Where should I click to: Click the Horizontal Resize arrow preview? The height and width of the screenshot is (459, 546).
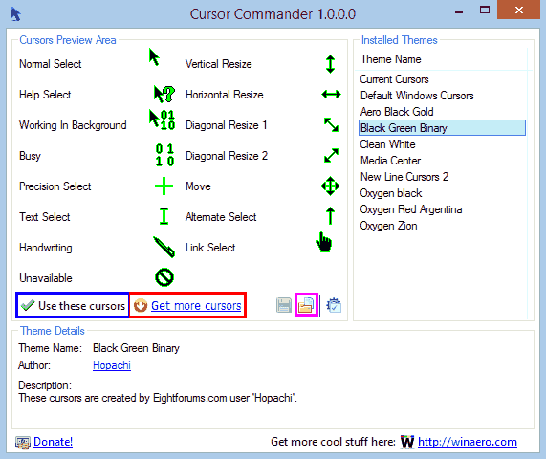click(331, 94)
